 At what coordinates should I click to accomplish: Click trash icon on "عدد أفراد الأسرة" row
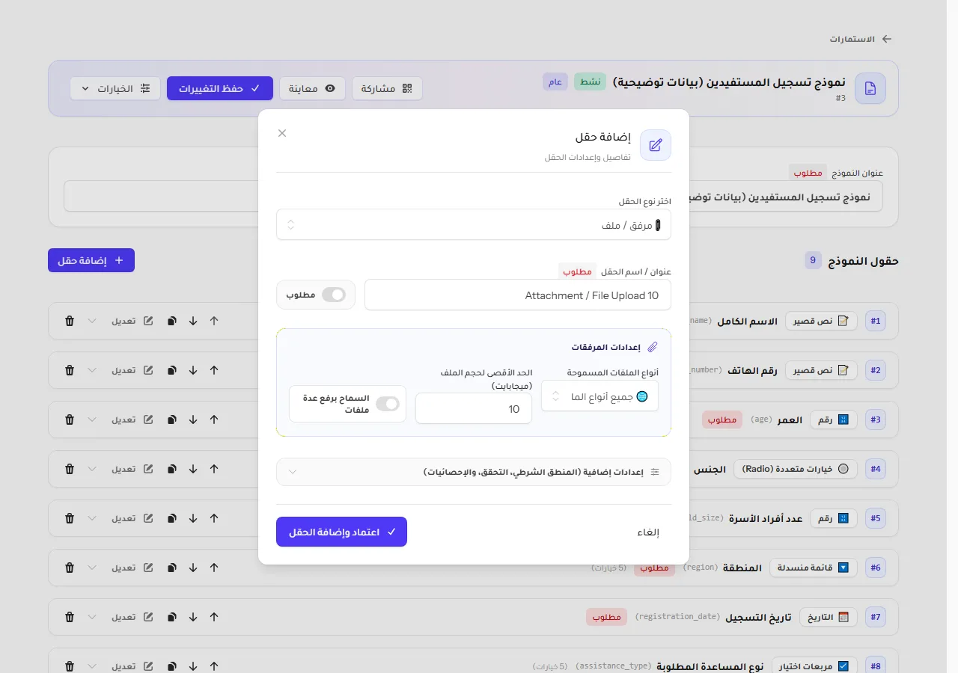pyautogui.click(x=70, y=518)
